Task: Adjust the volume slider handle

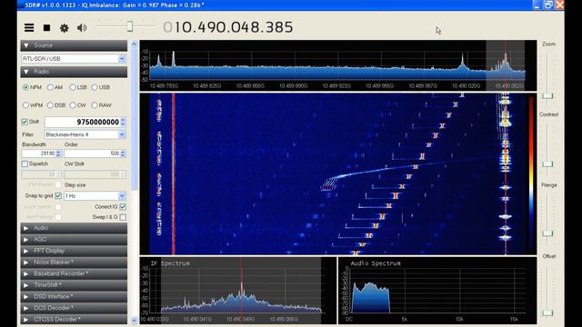Action: [129, 26]
